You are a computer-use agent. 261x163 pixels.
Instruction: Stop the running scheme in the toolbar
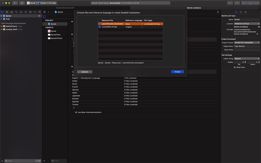(22, 3)
